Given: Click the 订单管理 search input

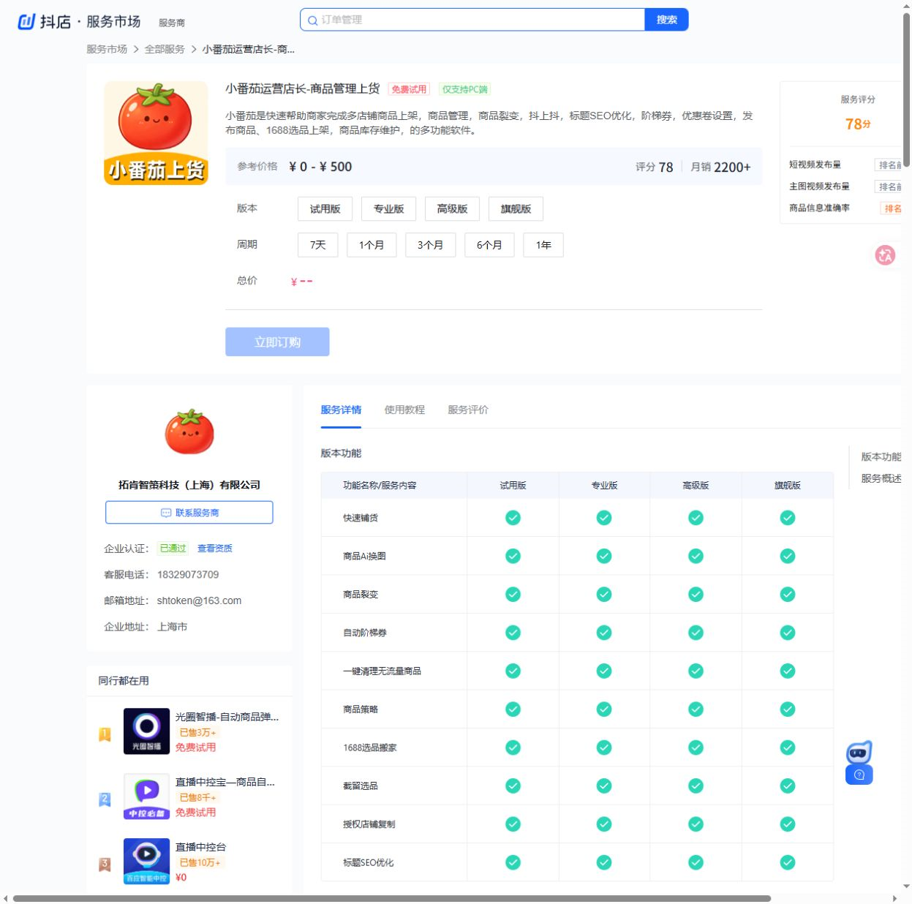Looking at the screenshot, I should click(x=472, y=20).
